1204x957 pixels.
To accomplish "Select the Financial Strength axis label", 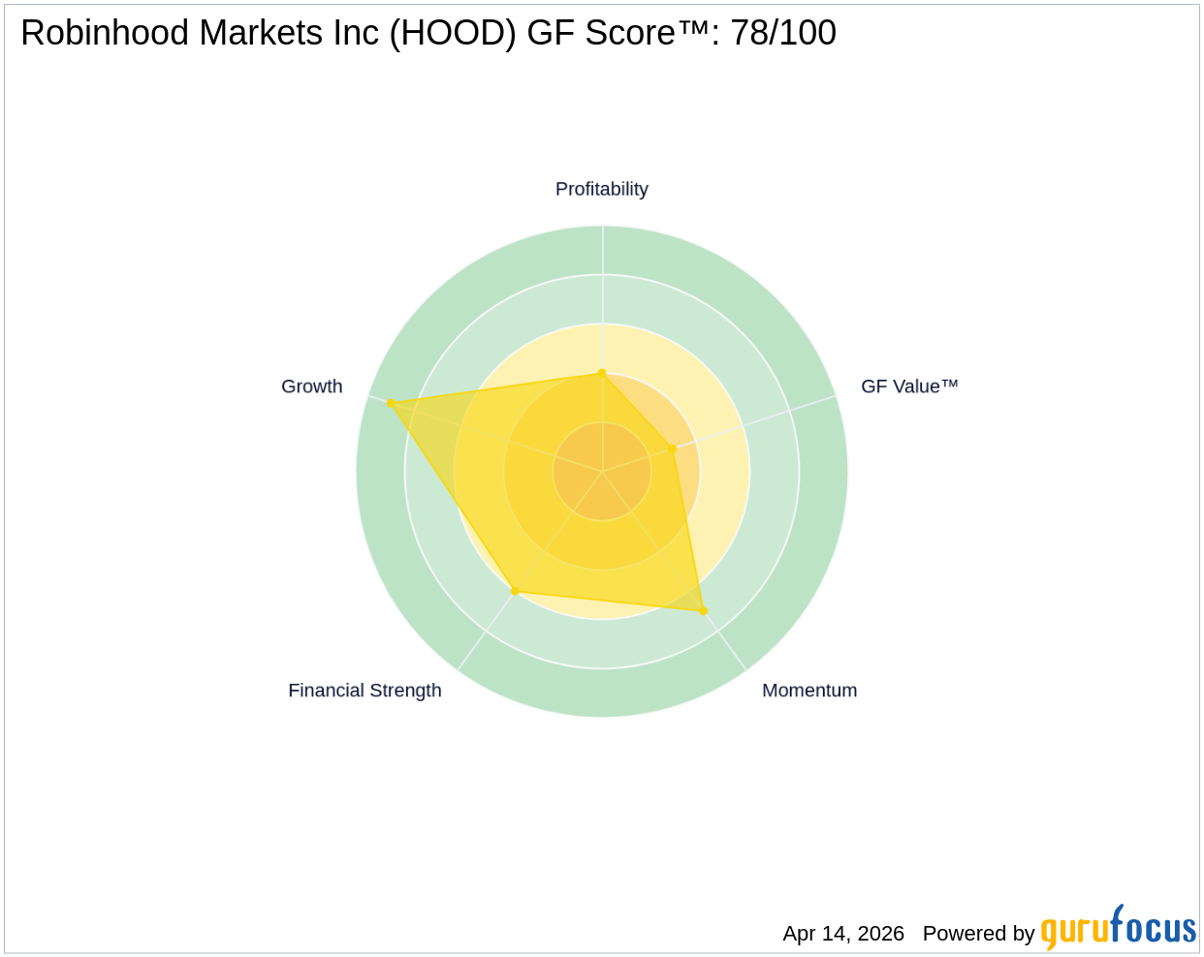I will (364, 691).
